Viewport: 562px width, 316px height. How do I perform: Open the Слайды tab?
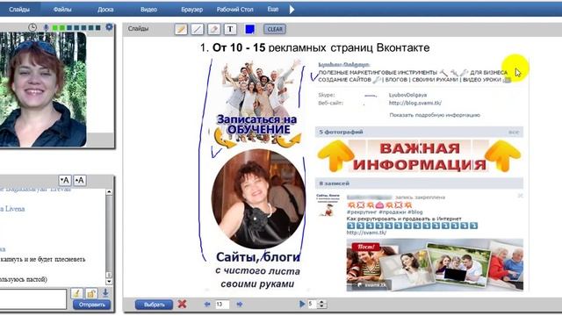pos(19,10)
